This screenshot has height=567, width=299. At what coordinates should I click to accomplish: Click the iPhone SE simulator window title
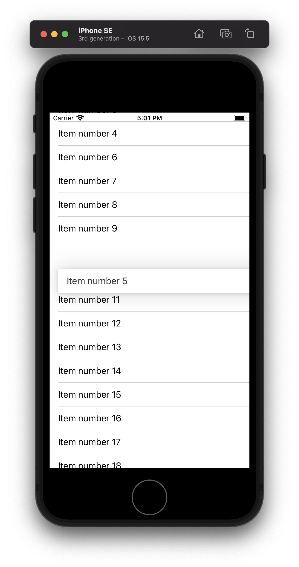[x=95, y=31]
